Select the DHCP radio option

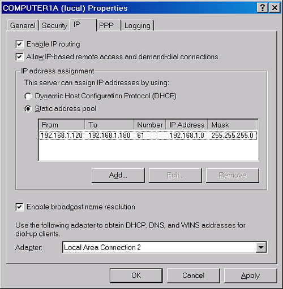pyautogui.click(x=28, y=96)
